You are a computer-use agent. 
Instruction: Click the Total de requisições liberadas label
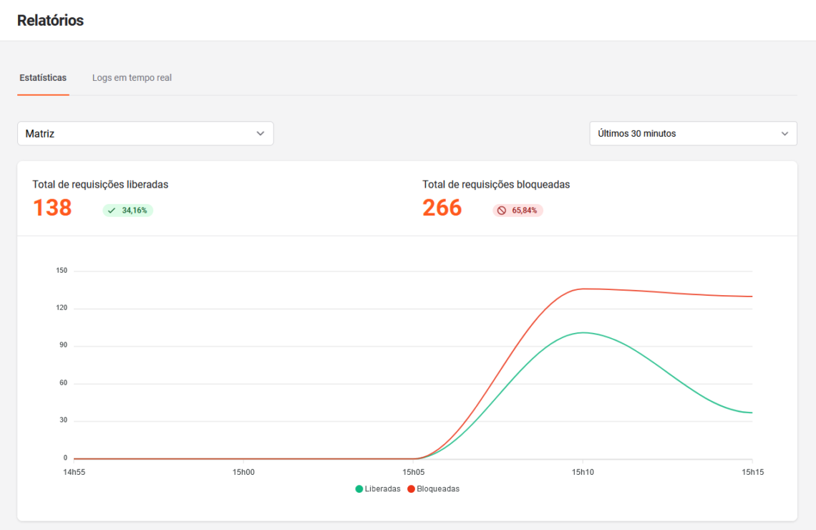[100, 184]
